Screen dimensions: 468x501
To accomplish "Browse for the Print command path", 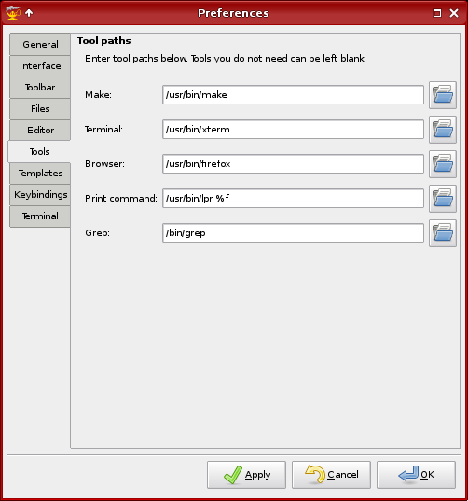I will pos(443,199).
